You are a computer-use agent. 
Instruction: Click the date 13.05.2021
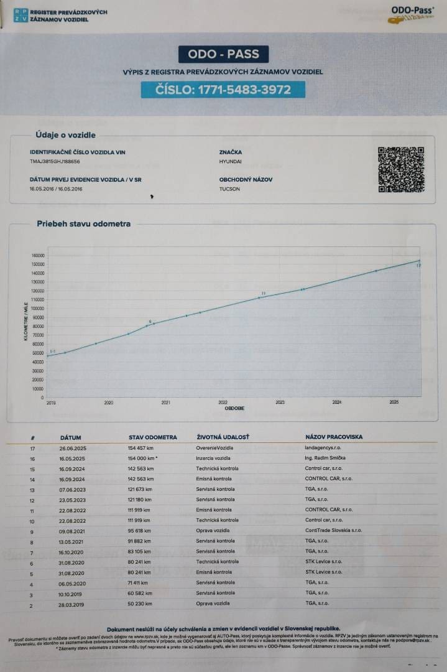(71, 542)
